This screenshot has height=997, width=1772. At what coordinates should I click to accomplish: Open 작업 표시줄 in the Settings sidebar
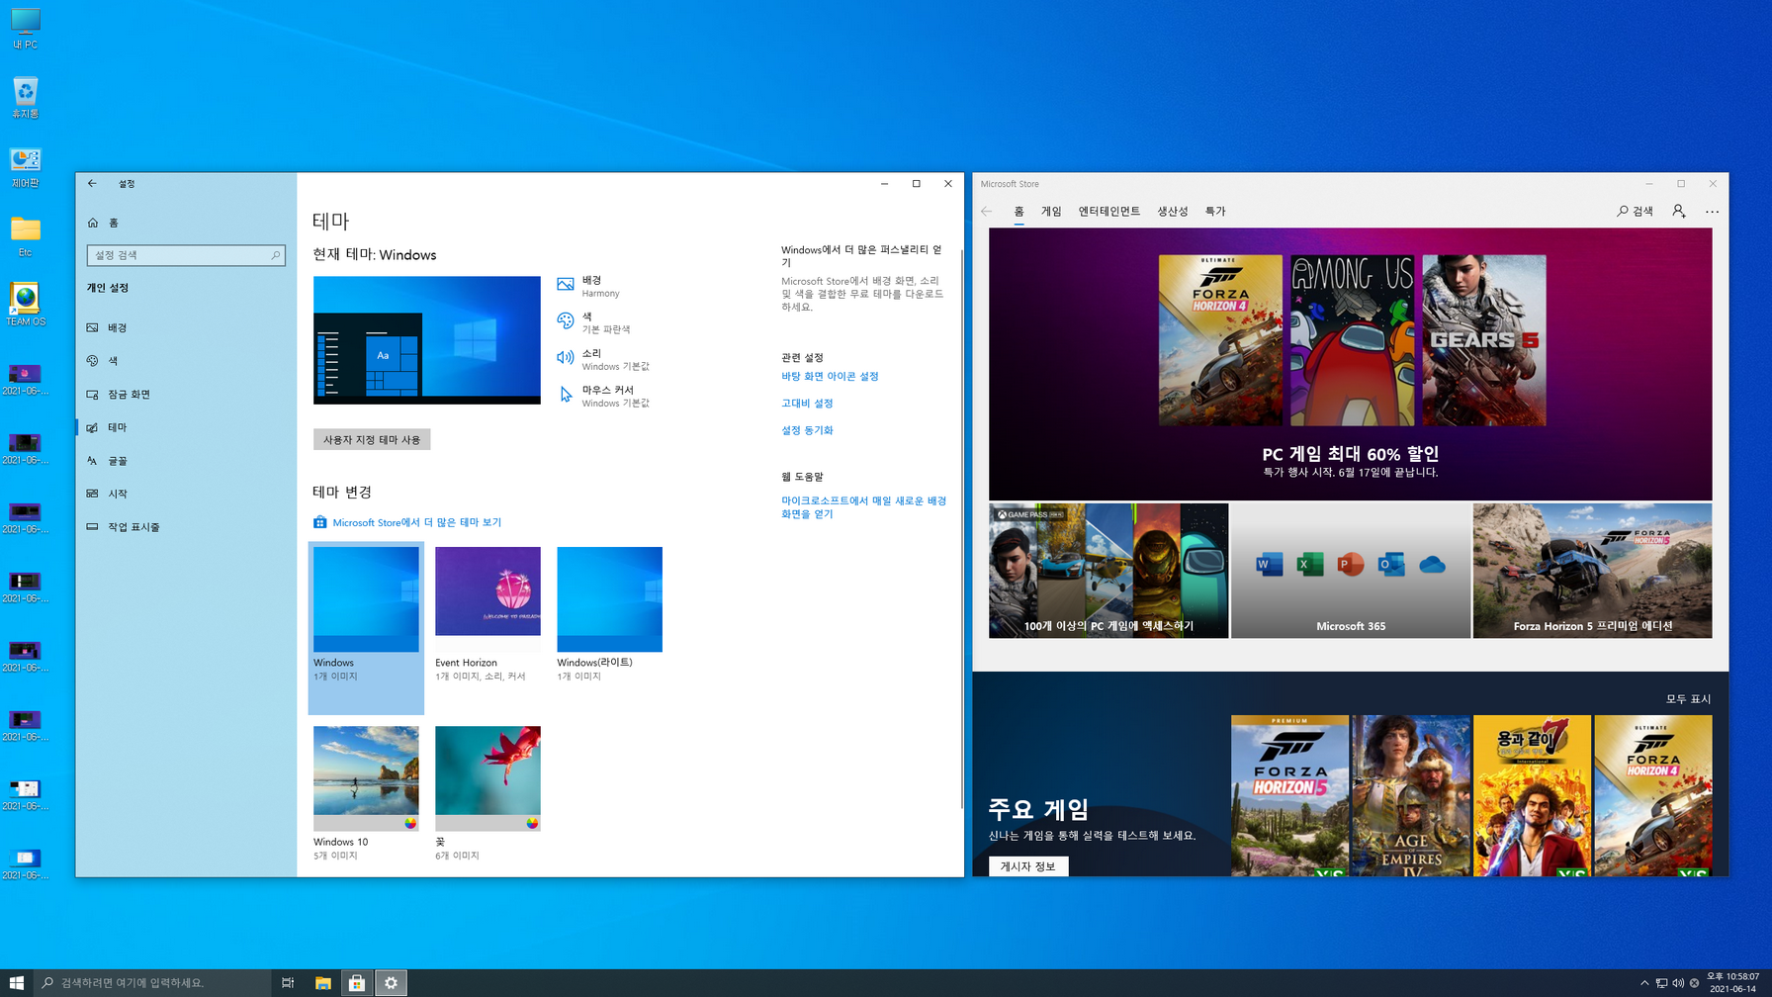point(186,527)
